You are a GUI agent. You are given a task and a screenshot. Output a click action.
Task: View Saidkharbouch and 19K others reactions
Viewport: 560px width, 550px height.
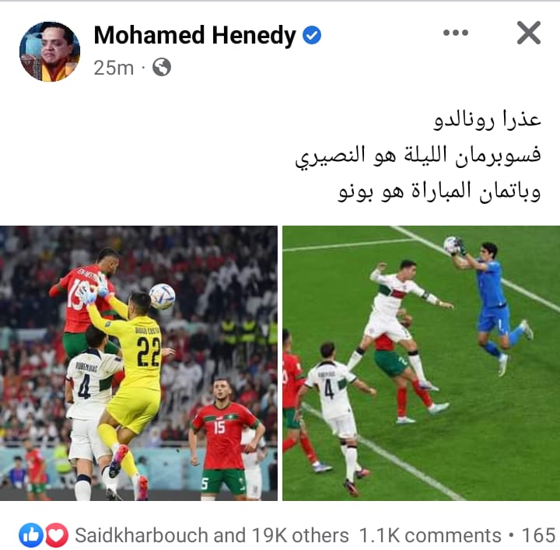click(212, 535)
